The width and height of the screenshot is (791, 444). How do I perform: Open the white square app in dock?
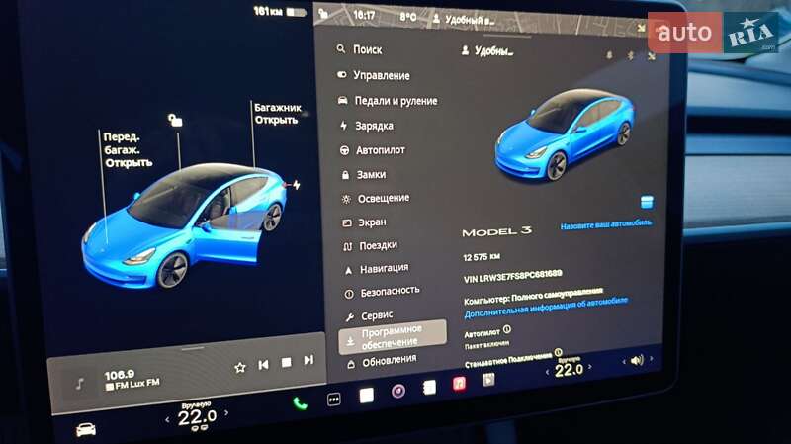click(366, 396)
